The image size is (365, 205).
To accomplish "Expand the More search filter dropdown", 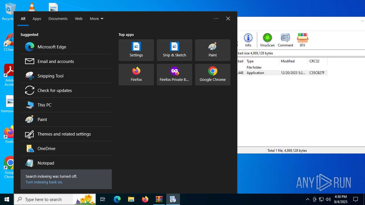I will click(x=97, y=19).
